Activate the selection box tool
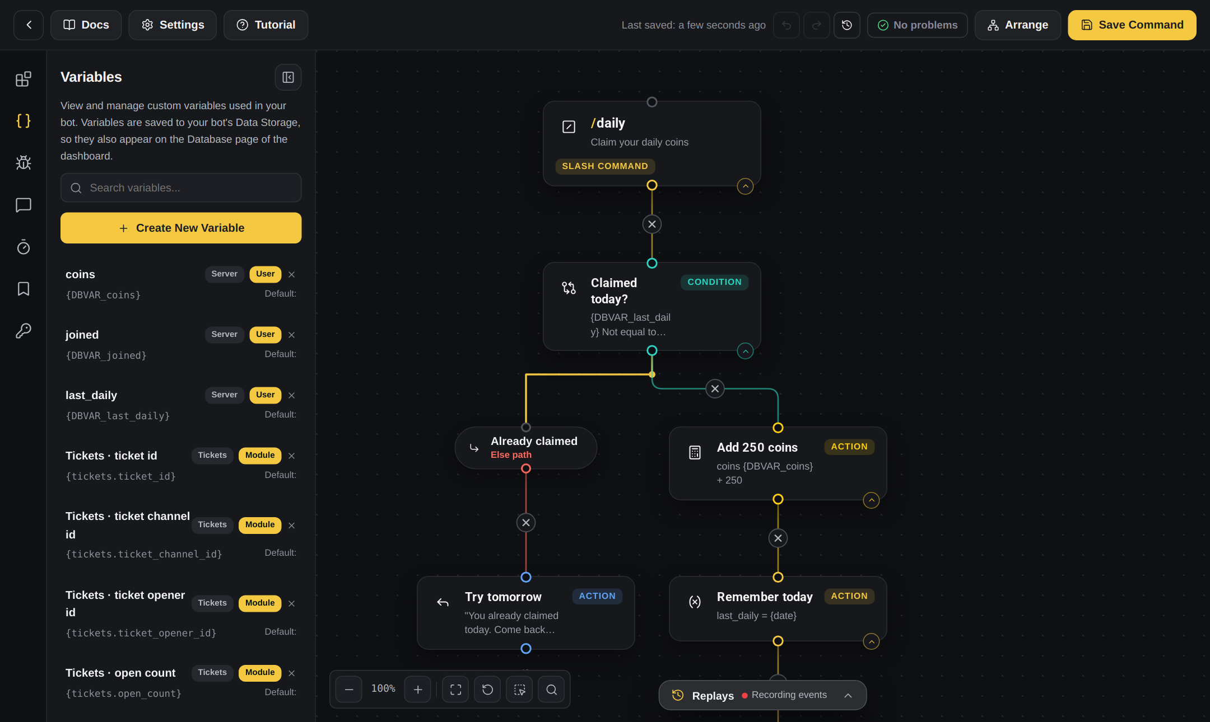This screenshot has height=722, width=1210. [520, 690]
